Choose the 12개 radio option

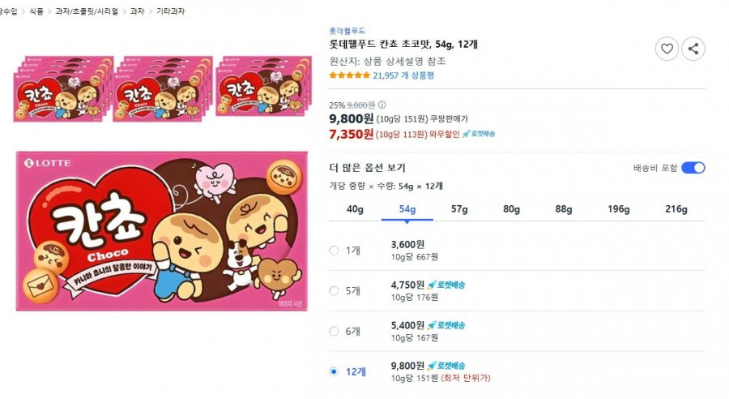[334, 371]
